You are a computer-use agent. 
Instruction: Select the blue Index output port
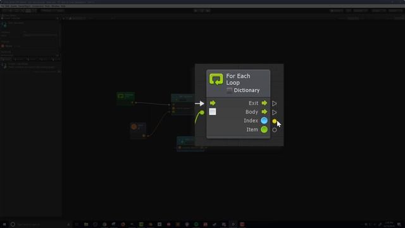pyautogui.click(x=264, y=120)
